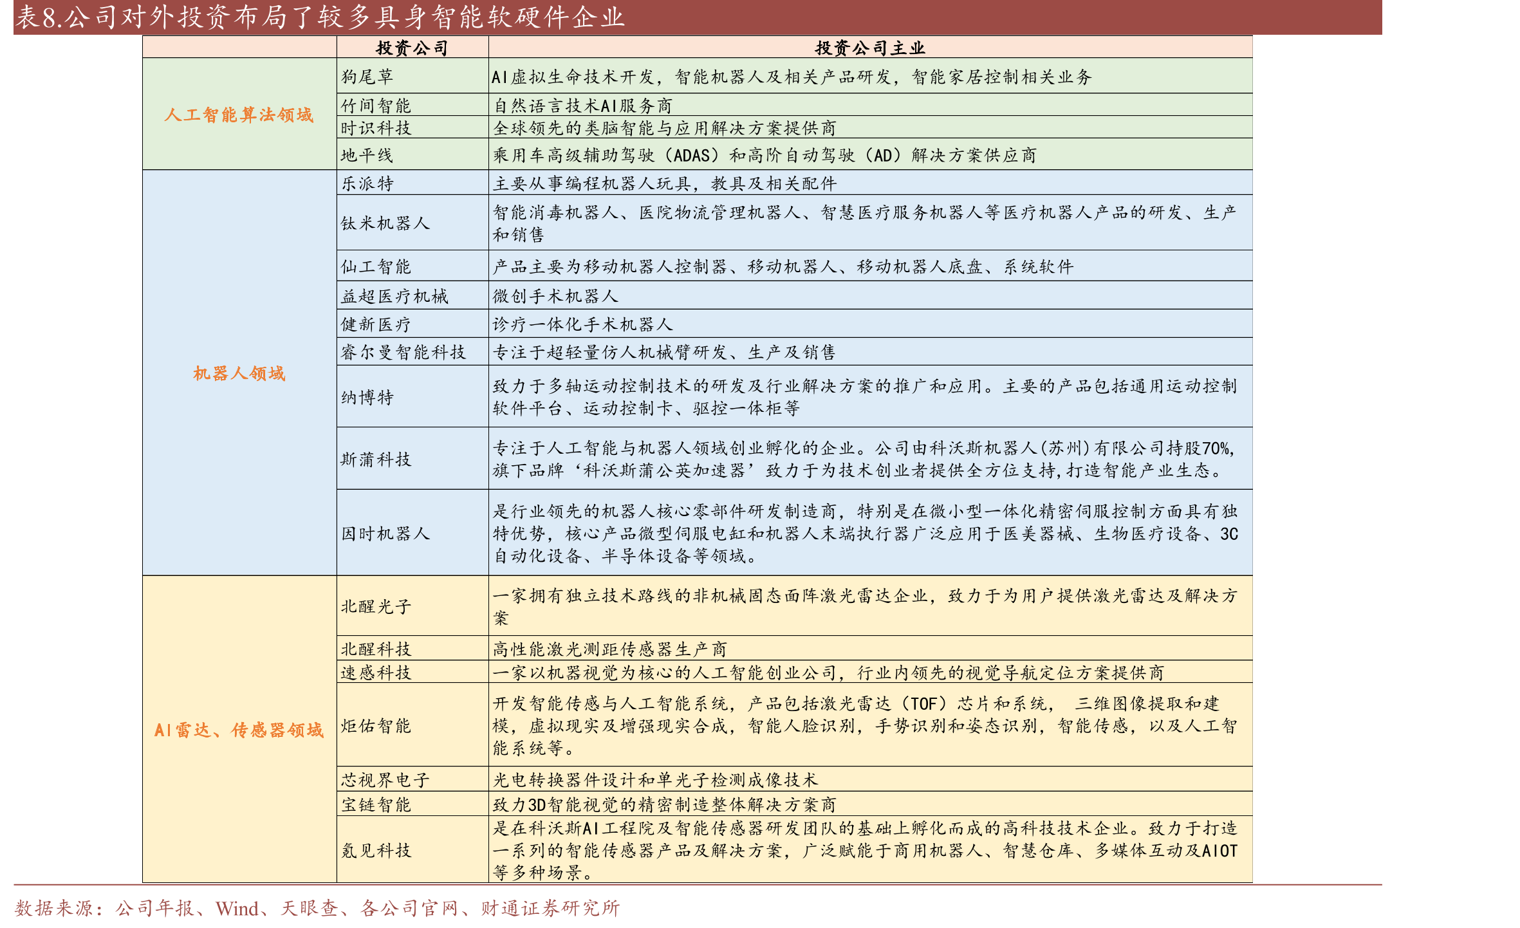Click the AI雷达、传感器领域 category cell
The image size is (1520, 928).
click(239, 730)
